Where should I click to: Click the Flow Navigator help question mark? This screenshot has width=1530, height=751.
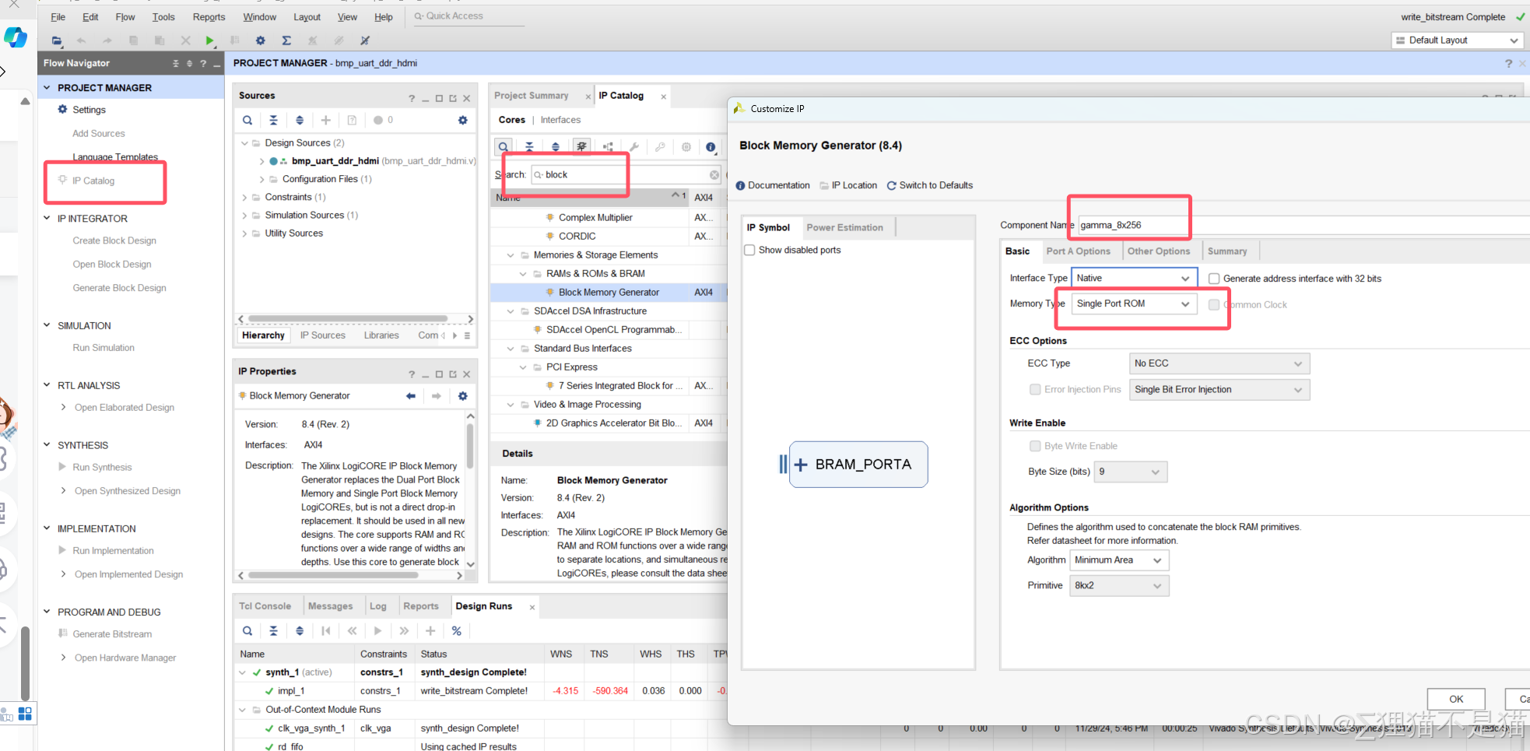coord(203,63)
